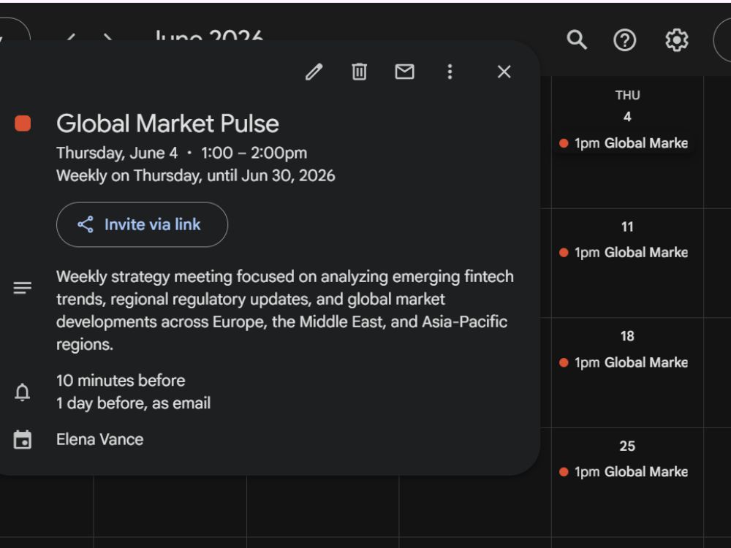Open the settings gear menu
Screen dimensions: 731x548
tap(676, 40)
